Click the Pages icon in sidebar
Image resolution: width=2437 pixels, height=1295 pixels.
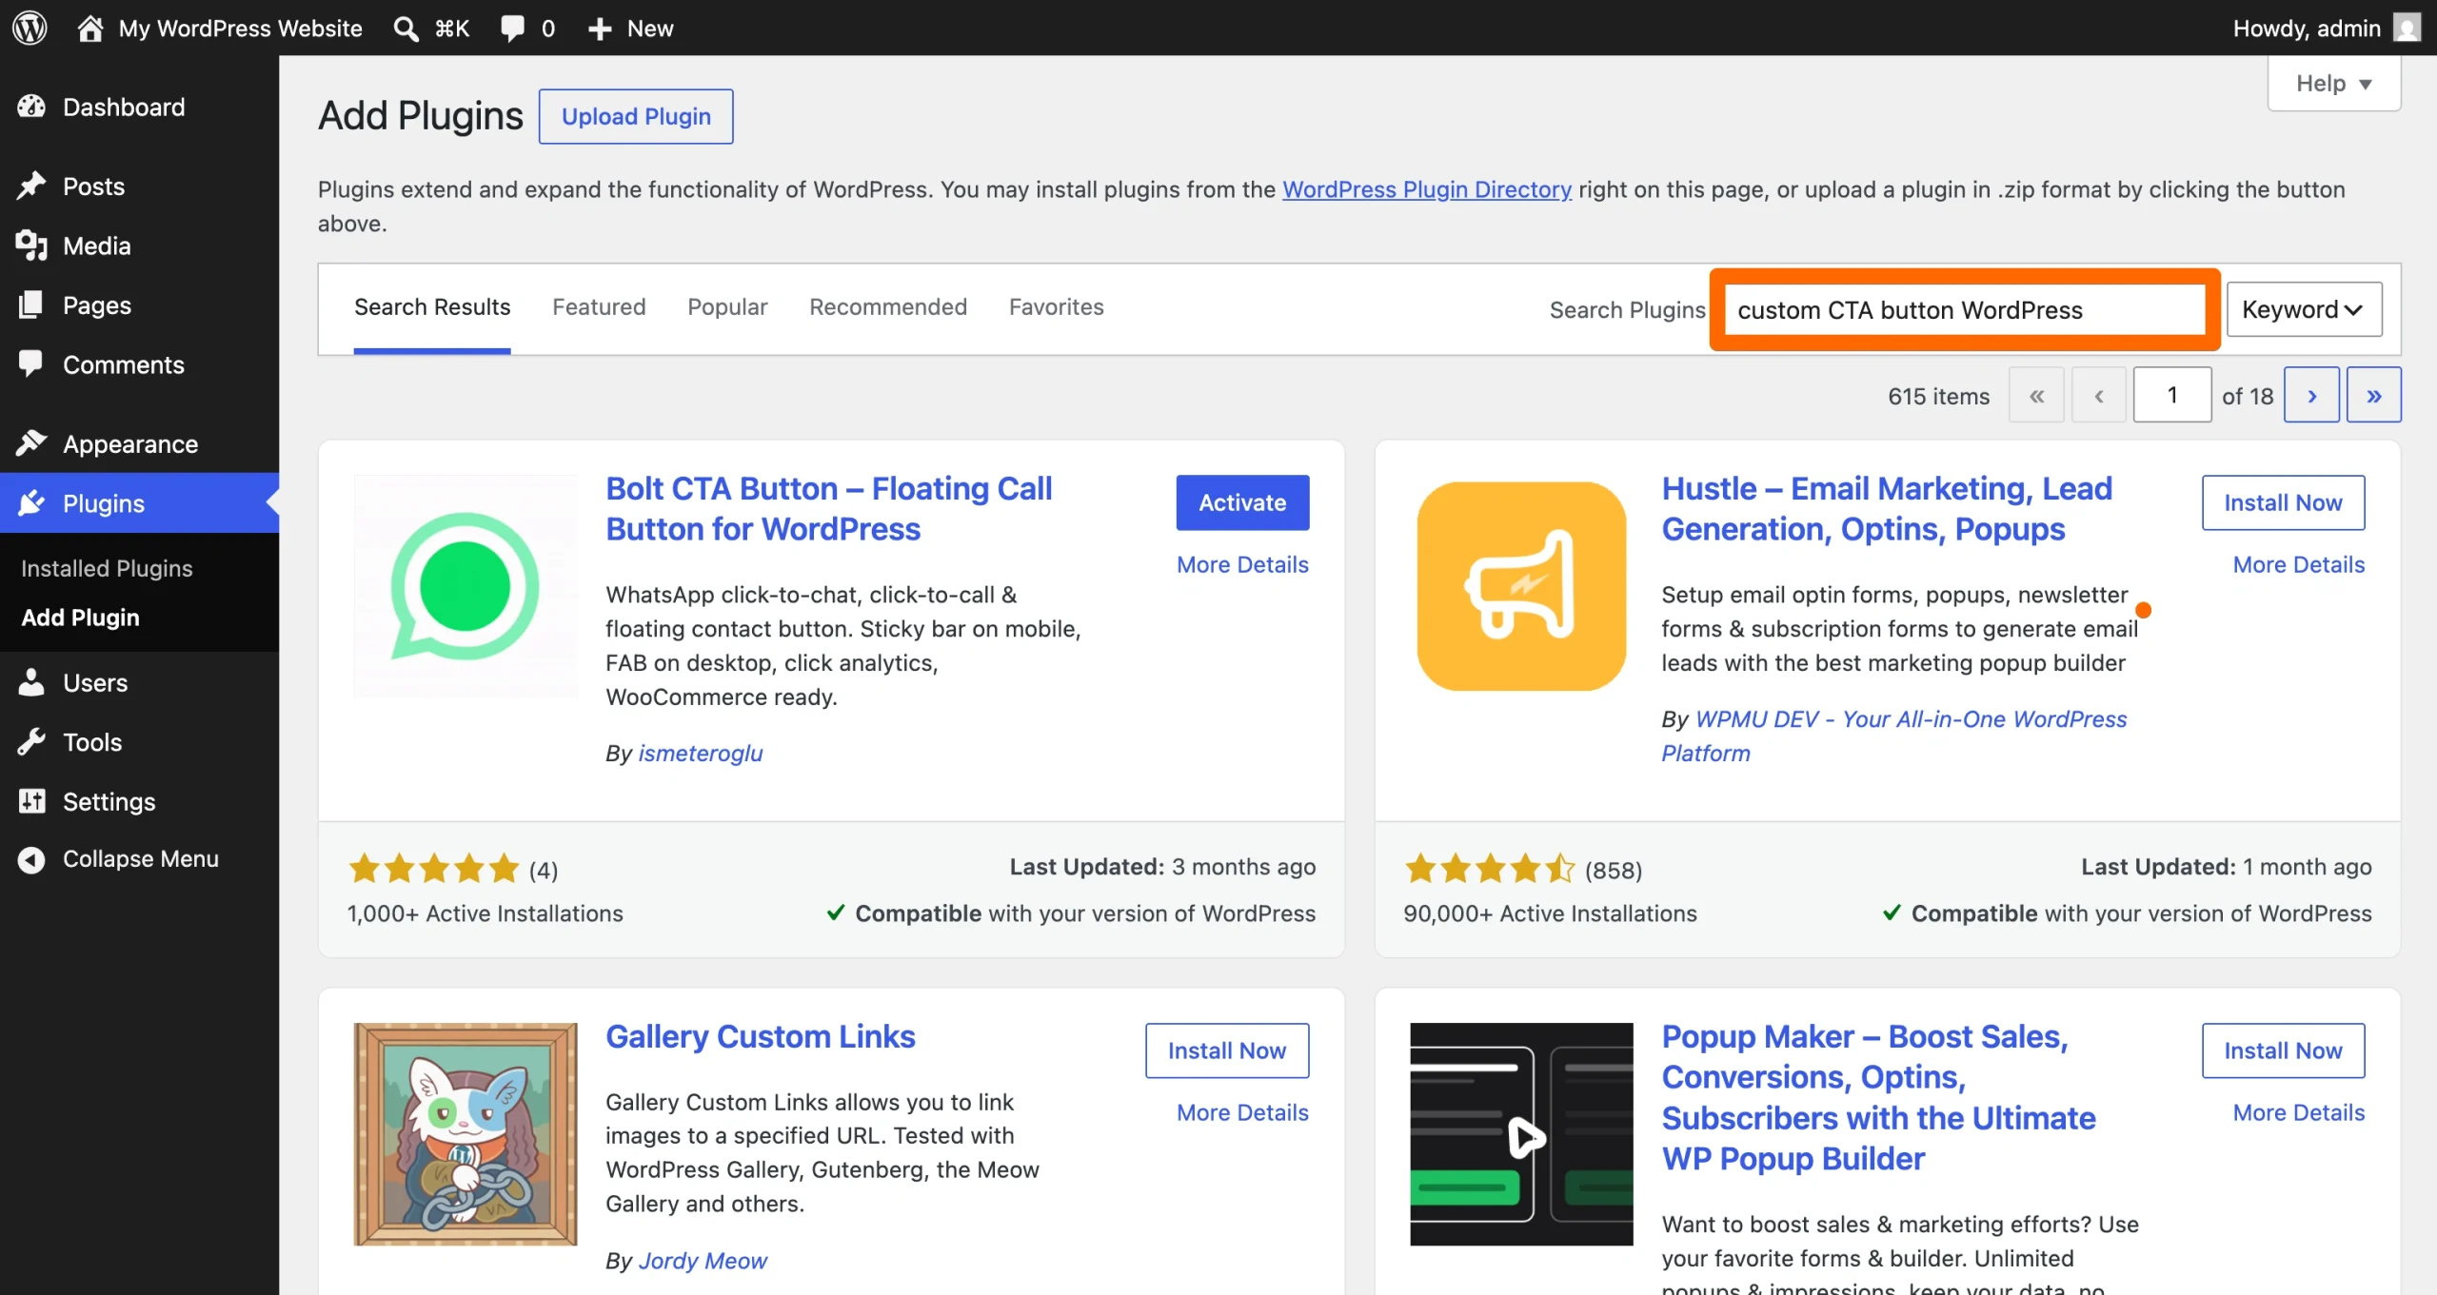[x=31, y=304]
